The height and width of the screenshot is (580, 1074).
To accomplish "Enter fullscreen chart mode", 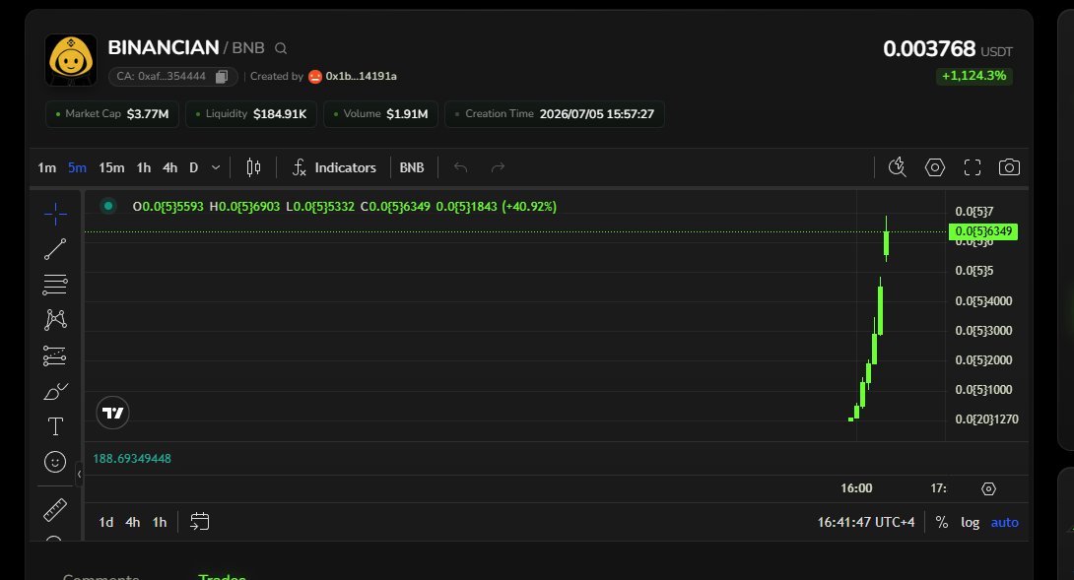I will [x=973, y=167].
